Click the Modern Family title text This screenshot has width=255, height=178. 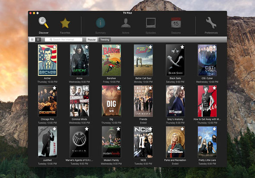click(x=111, y=160)
